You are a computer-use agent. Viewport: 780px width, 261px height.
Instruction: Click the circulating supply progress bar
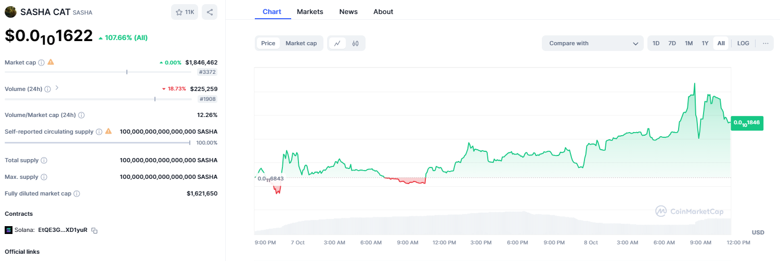97,142
